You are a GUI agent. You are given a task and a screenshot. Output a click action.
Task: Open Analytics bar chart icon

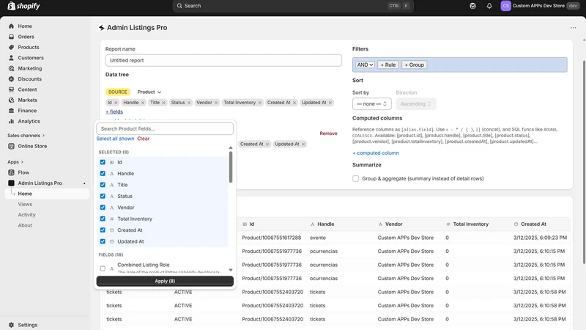pyautogui.click(x=11, y=121)
